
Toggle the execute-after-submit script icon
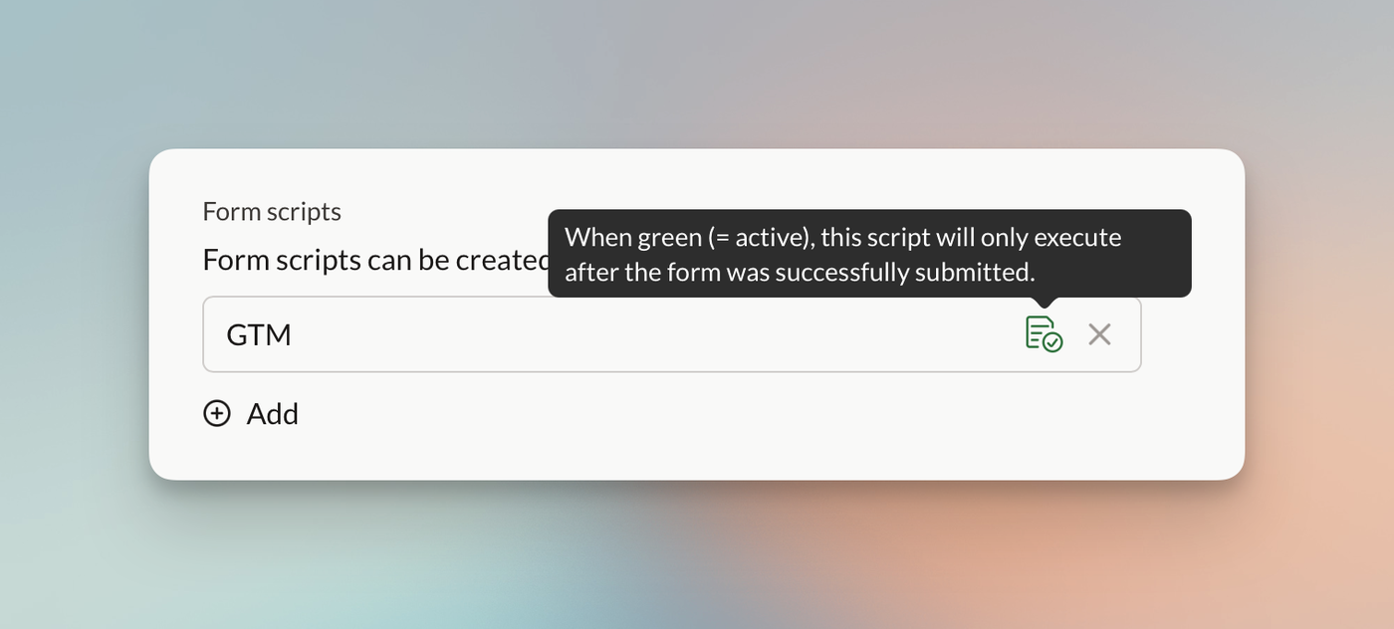click(x=1044, y=333)
